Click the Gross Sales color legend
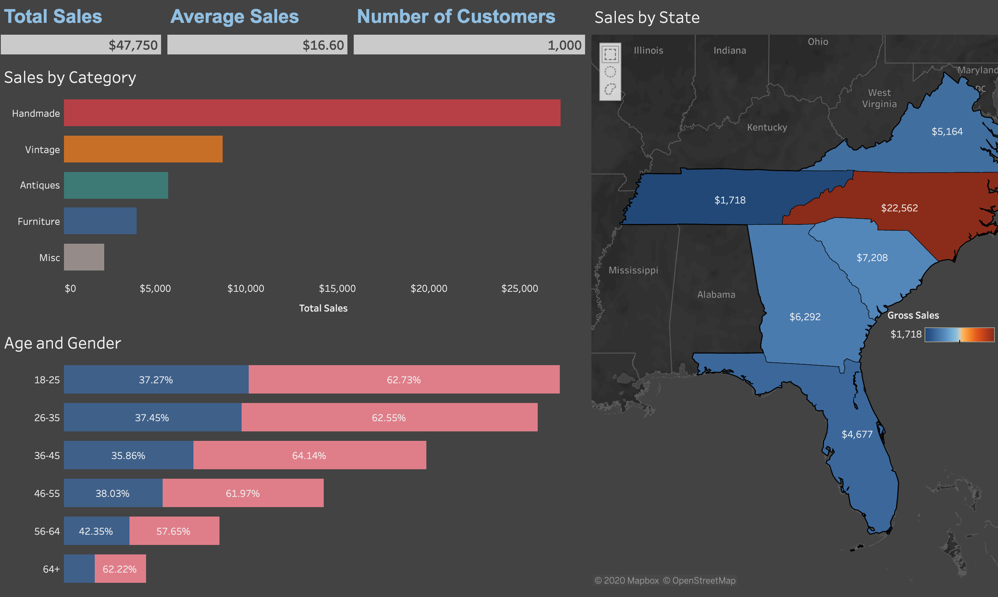The height and width of the screenshot is (597, 998). pos(959,334)
